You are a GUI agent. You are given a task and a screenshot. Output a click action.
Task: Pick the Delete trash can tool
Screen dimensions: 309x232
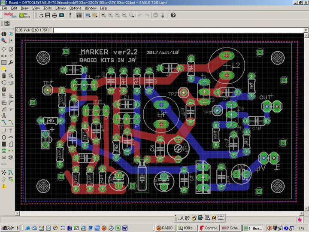click(x=4, y=76)
